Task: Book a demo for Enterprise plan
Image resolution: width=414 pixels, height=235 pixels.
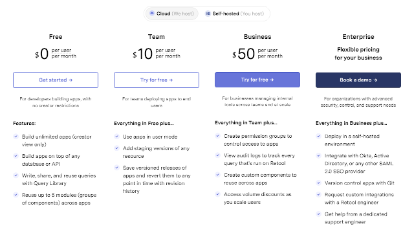Action: tap(358, 80)
